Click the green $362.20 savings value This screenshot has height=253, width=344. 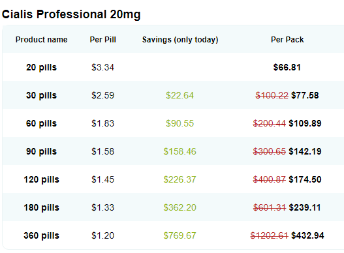click(x=180, y=207)
